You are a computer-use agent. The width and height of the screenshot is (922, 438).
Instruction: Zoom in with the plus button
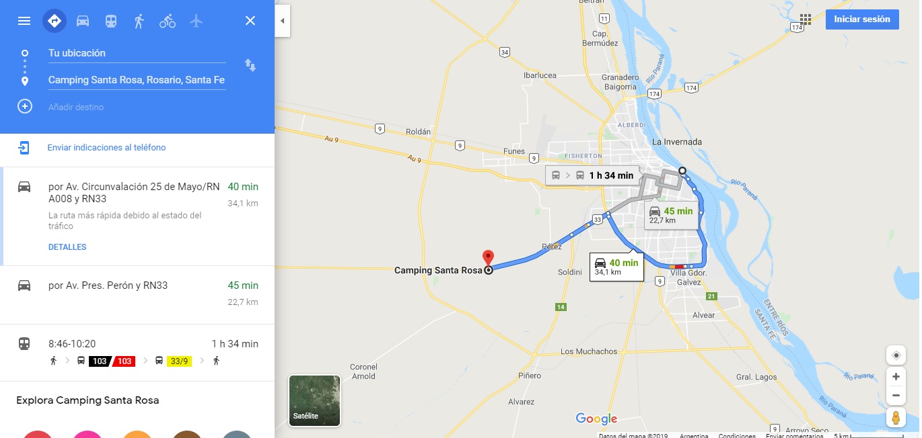tap(896, 377)
